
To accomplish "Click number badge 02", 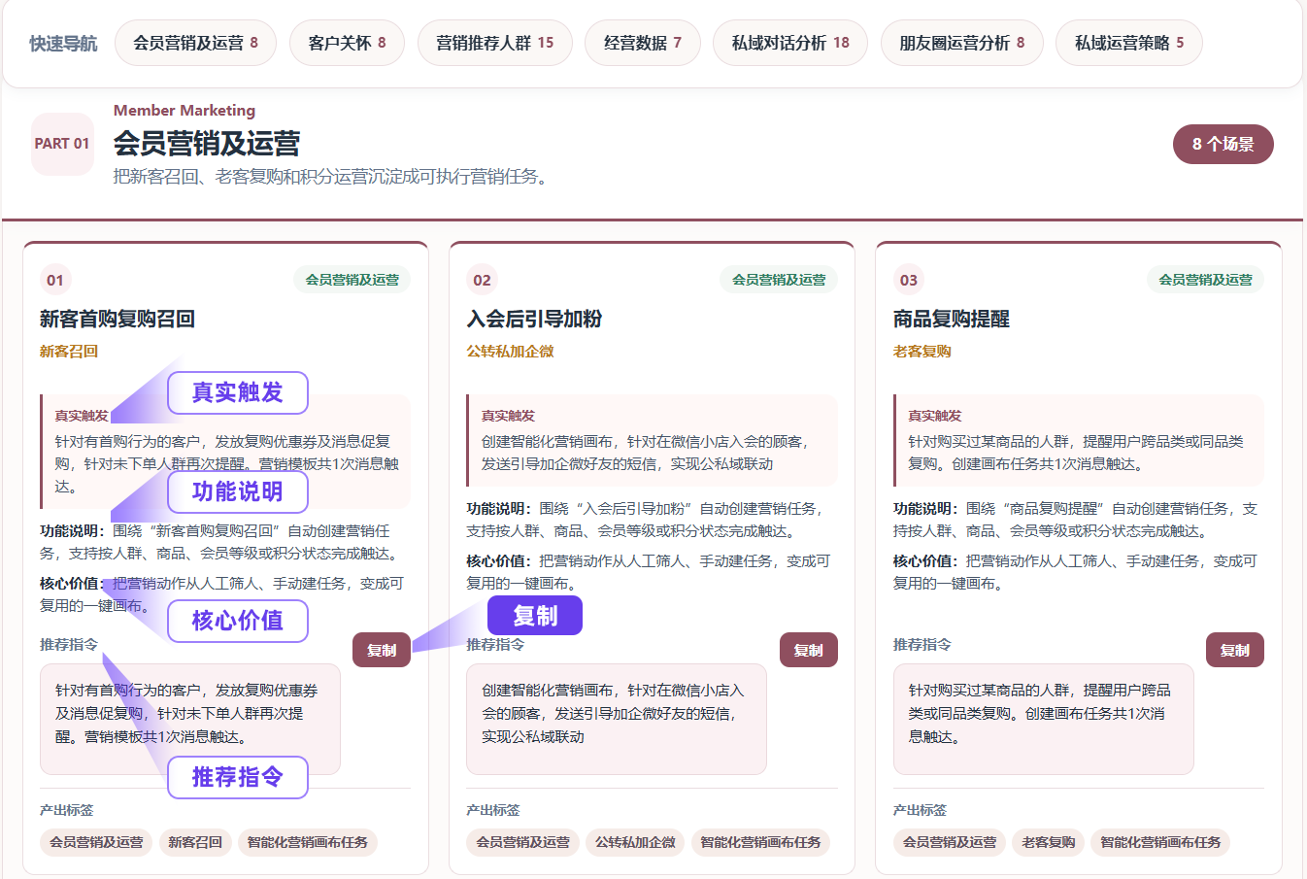I will pos(482,280).
